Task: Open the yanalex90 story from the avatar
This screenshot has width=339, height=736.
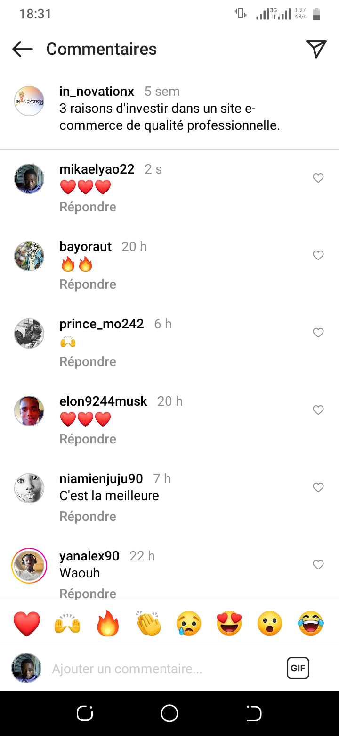Action: pyautogui.click(x=29, y=566)
